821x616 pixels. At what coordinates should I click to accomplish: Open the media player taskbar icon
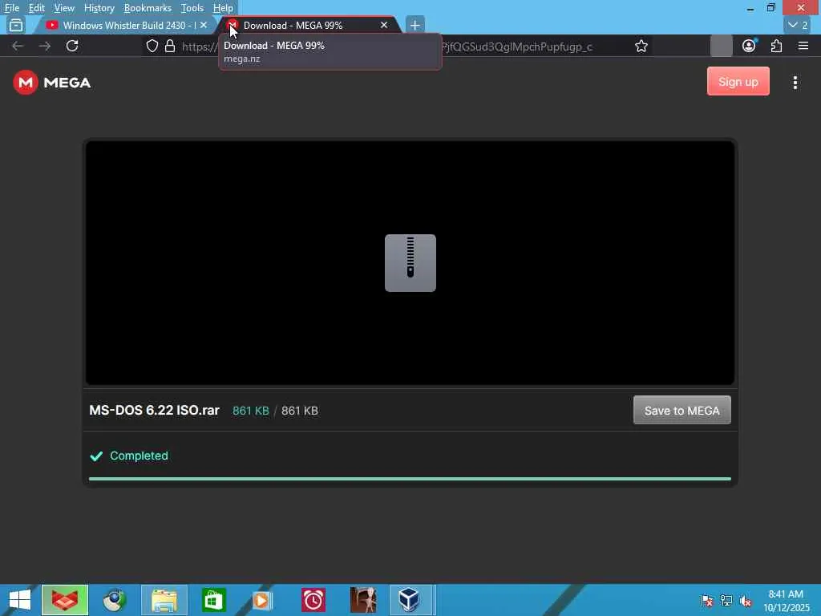262,600
